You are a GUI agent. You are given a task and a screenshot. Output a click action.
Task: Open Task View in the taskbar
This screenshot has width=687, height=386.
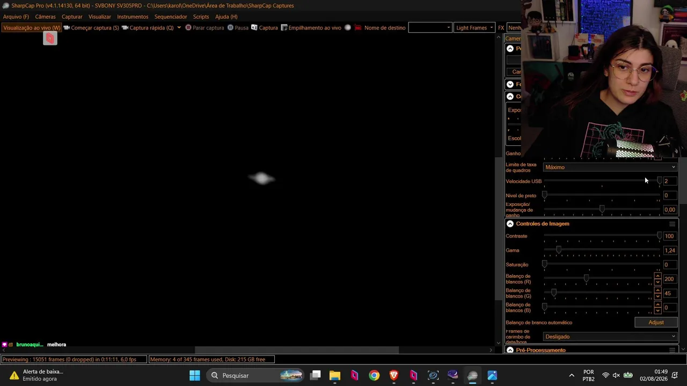316,375
